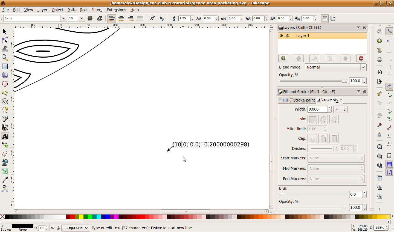The image size is (394, 232).
Task: Expand the commands bar overflow chevron
Action: [x=379, y=209]
